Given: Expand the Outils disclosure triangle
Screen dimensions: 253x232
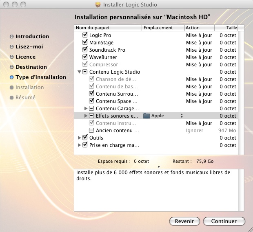Looking at the screenshot, I should tap(79, 138).
